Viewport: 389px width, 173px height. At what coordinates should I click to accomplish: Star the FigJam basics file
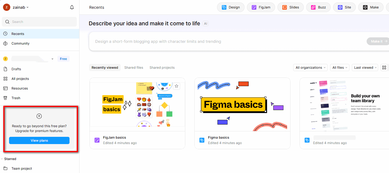coord(177,86)
